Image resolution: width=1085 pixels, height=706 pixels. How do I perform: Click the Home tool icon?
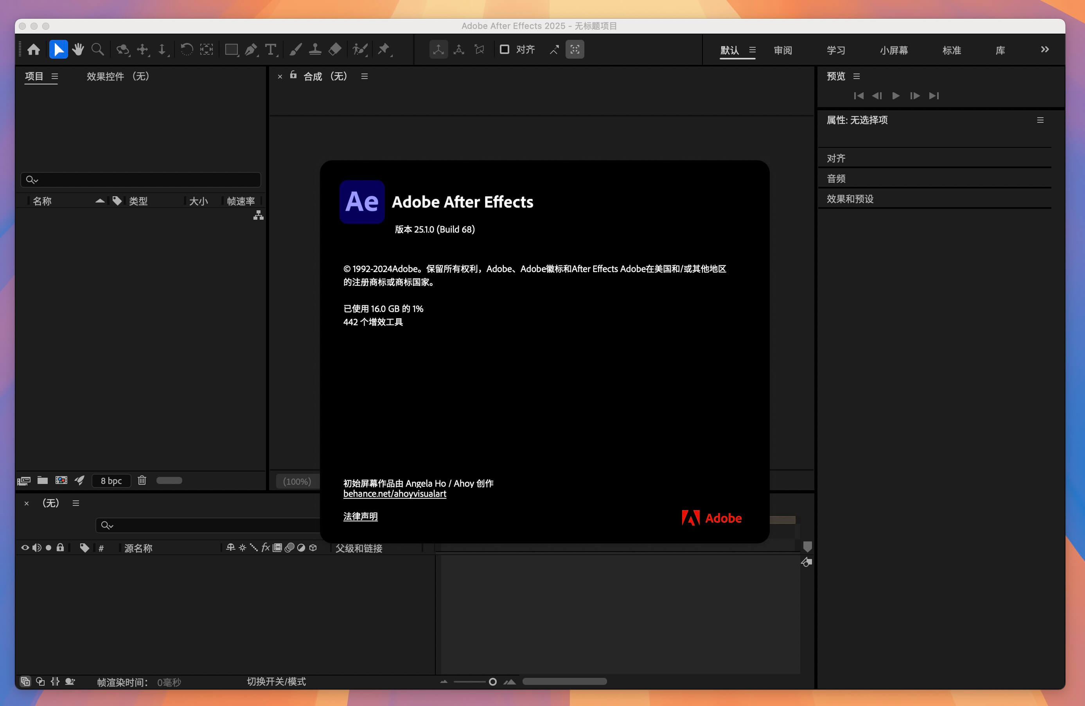tap(34, 49)
